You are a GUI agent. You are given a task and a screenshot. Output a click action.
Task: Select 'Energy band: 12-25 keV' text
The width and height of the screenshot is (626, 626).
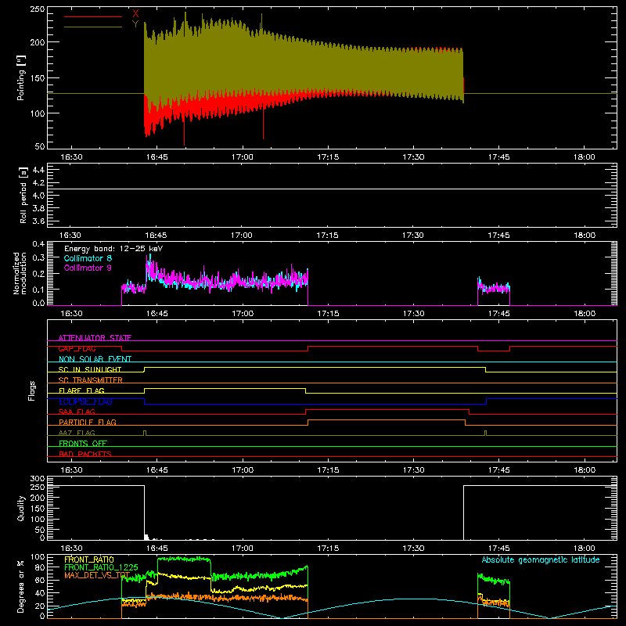[x=113, y=249]
